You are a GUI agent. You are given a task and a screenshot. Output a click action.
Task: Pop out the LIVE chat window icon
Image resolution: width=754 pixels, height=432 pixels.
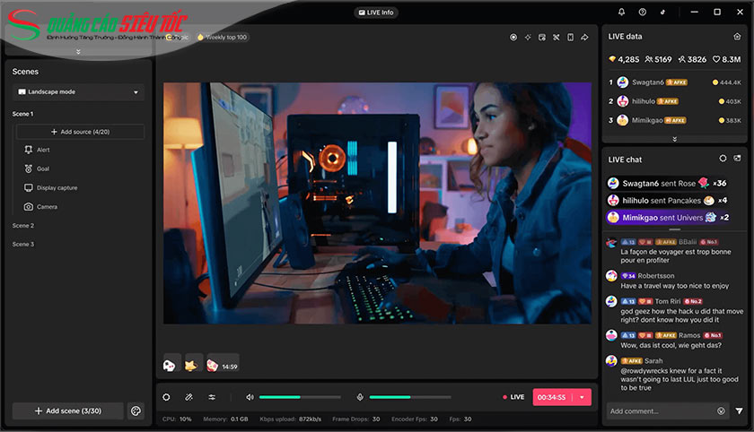[x=737, y=159]
